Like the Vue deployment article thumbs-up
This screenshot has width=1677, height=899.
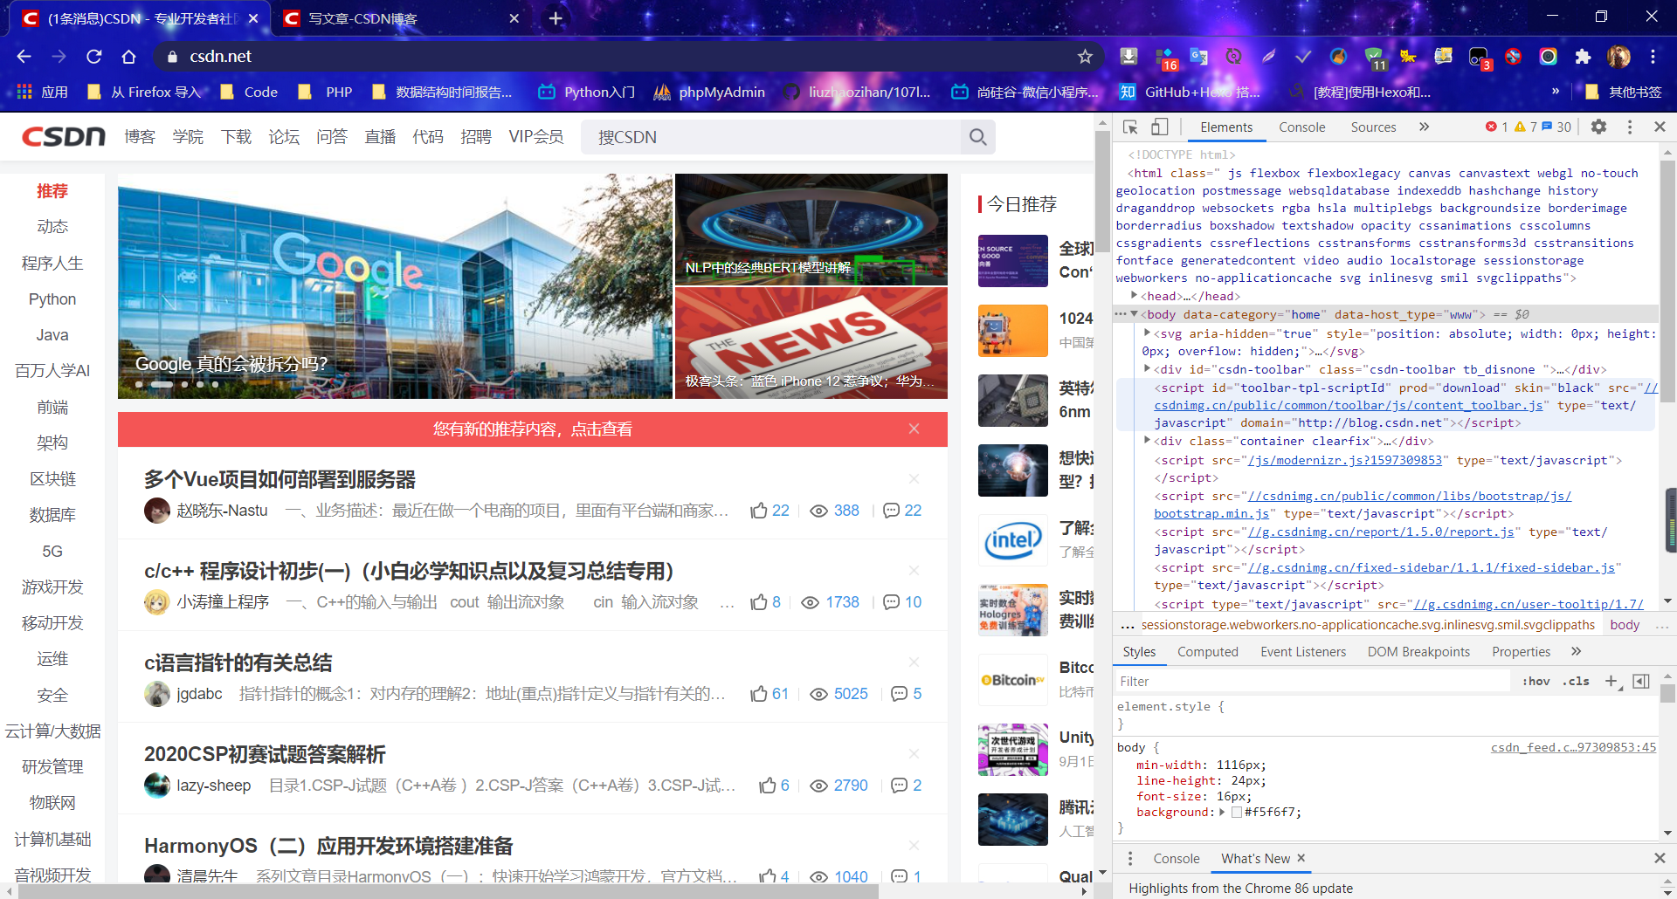[x=759, y=510]
